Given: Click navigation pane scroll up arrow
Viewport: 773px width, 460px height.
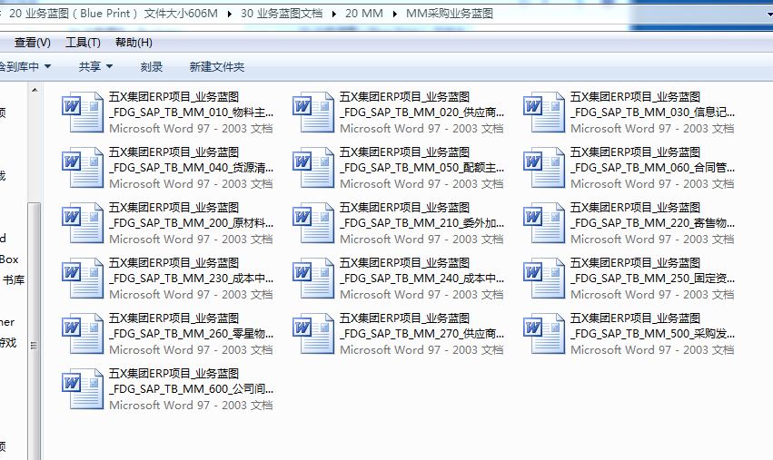Looking at the screenshot, I should 34,90.
